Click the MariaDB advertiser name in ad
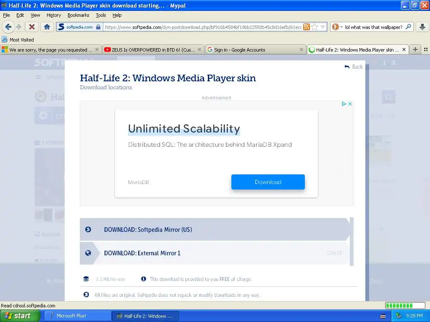 (x=139, y=182)
